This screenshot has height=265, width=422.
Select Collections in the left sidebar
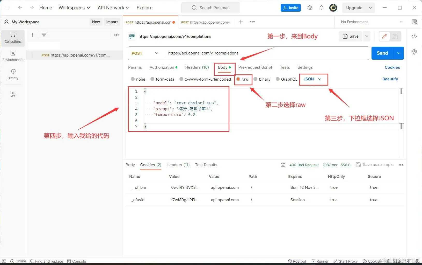click(13, 38)
